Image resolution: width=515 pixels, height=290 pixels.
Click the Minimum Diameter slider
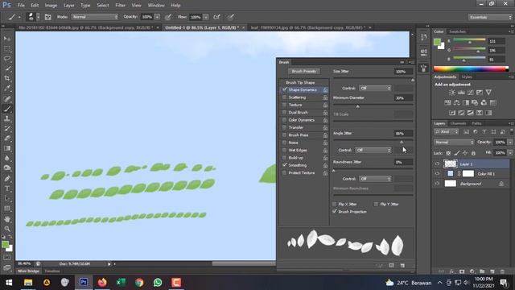pyautogui.click(x=373, y=106)
